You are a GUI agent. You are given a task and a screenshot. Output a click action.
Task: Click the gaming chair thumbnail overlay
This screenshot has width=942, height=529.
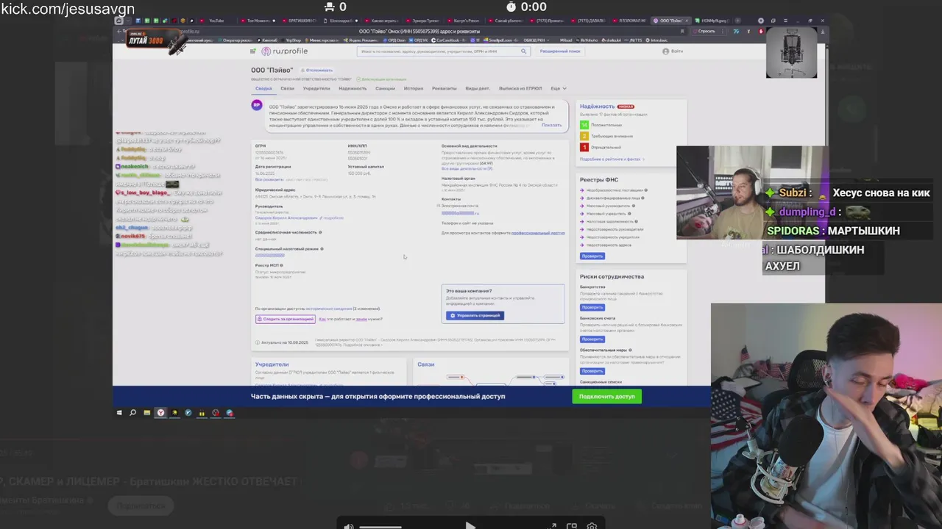(791, 54)
